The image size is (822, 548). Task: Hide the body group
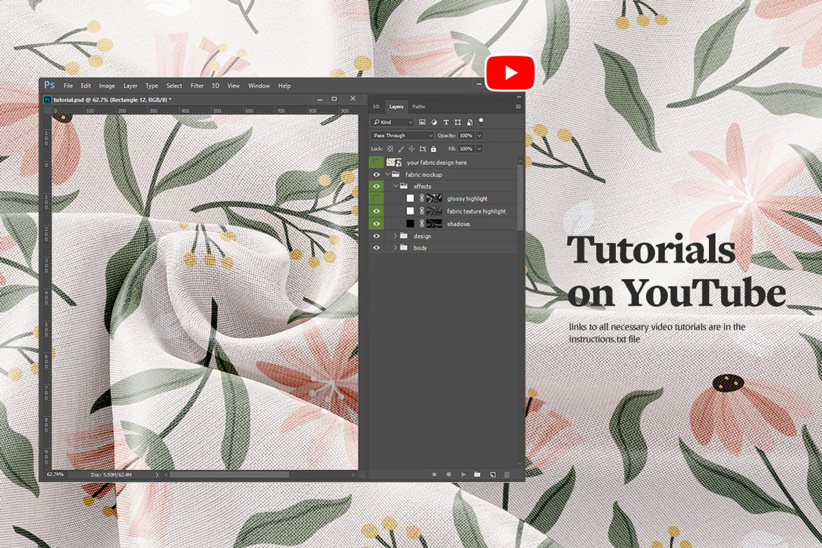coord(376,247)
